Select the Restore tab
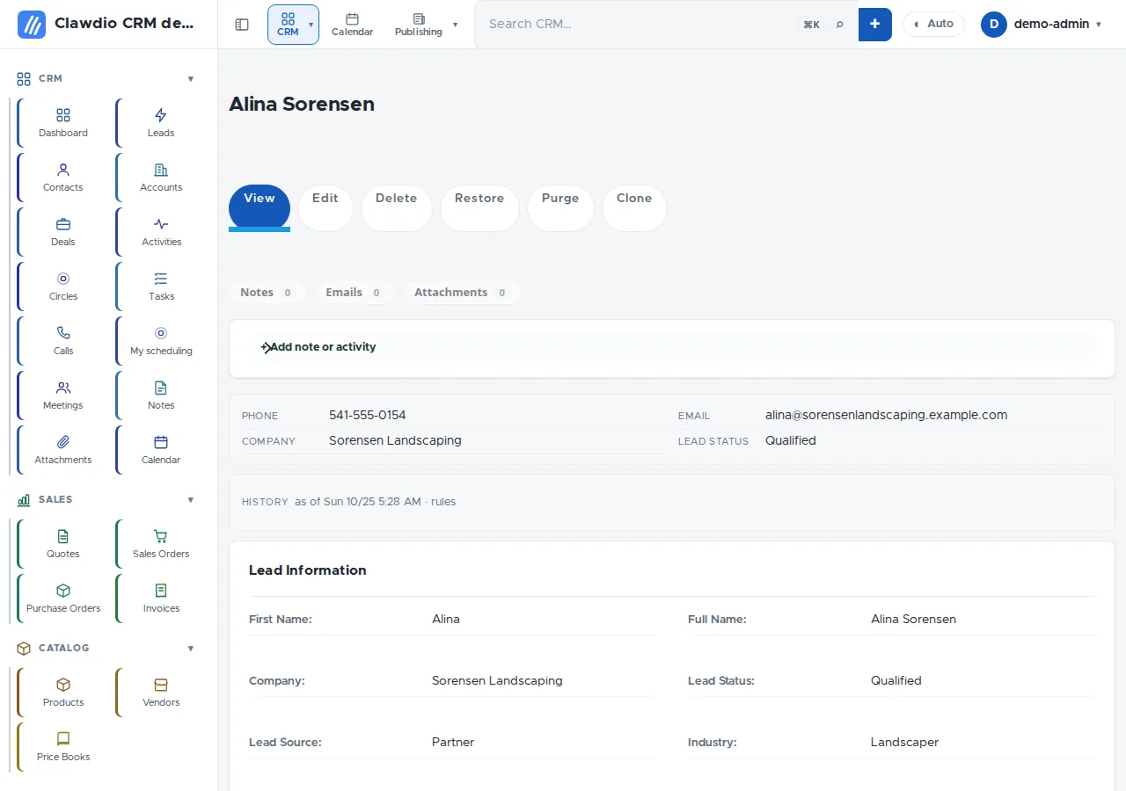 [479, 207]
